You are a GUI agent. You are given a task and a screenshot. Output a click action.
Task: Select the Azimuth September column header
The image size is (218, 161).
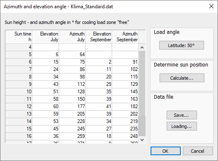(x=125, y=37)
